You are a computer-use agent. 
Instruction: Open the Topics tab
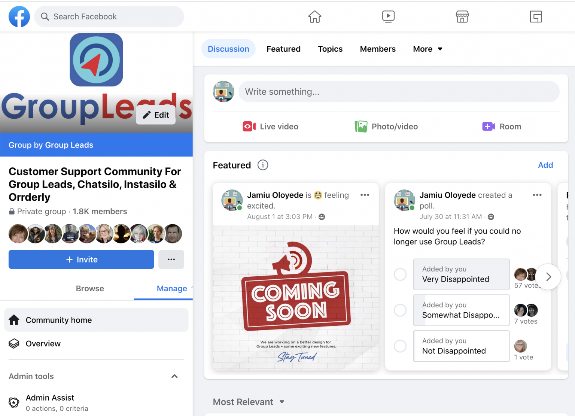[330, 49]
